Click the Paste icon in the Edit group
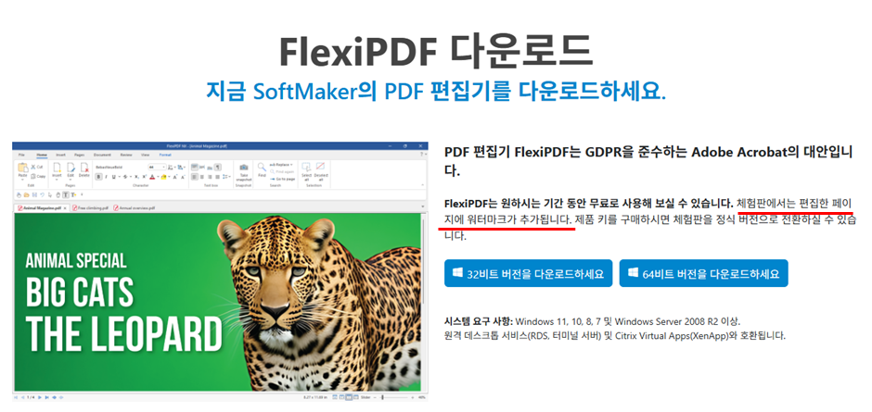Image resolution: width=872 pixels, height=412 pixels. click(23, 168)
